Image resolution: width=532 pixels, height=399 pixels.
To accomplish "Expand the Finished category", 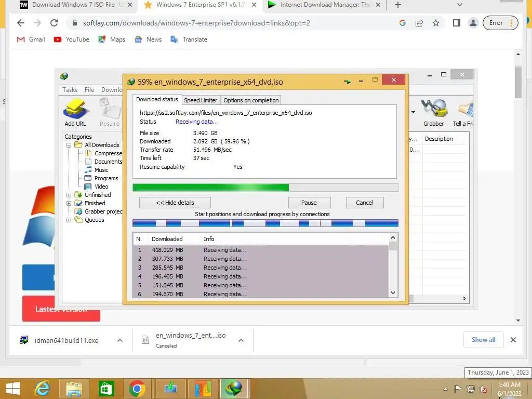I will pyautogui.click(x=69, y=203).
